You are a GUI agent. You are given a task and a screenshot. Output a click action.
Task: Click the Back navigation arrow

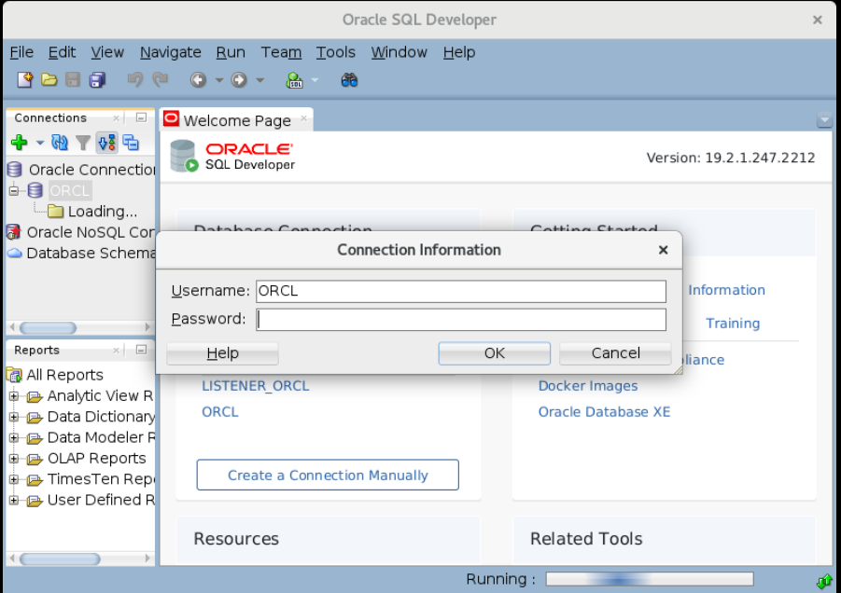[x=198, y=79]
